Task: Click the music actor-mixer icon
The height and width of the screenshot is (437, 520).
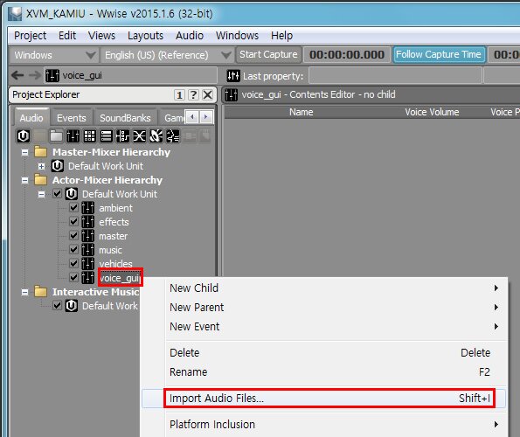Action: click(88, 250)
